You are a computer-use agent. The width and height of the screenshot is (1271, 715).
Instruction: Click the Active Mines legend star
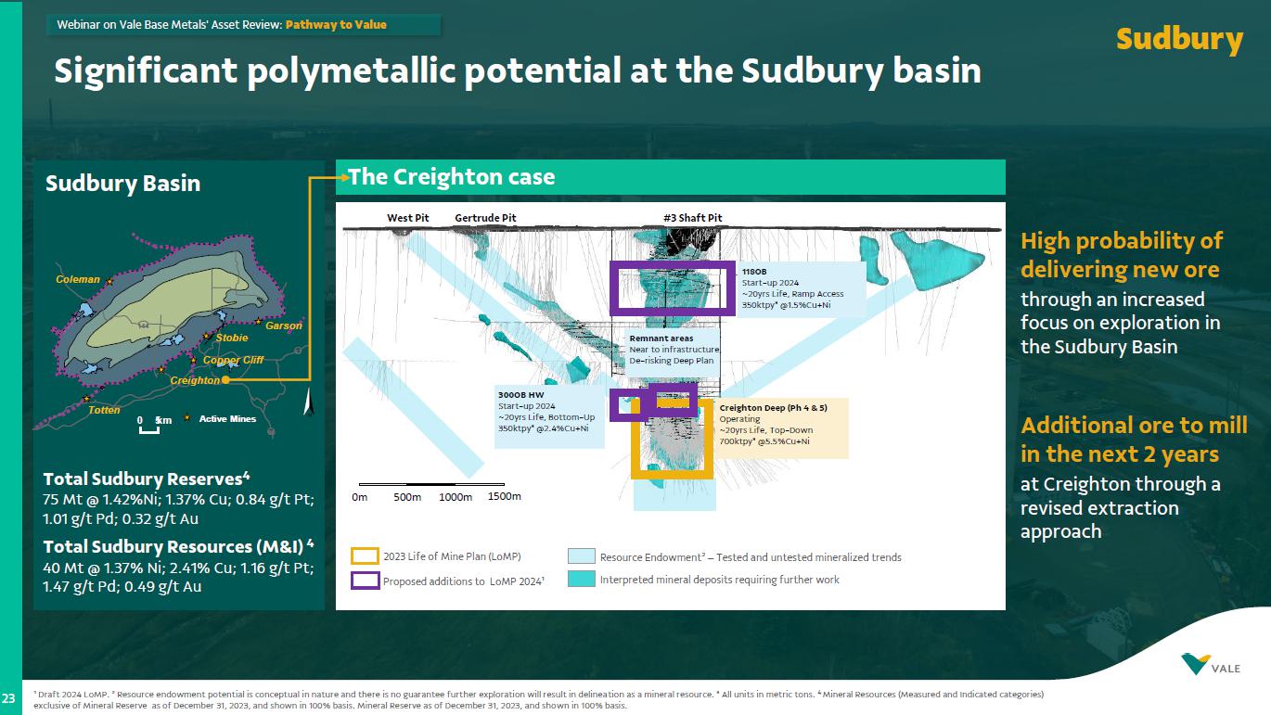pyautogui.click(x=187, y=419)
